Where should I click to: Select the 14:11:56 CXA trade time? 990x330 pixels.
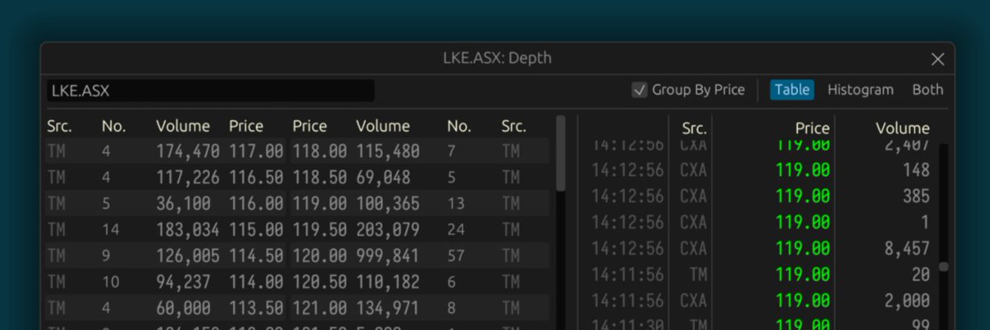point(627,300)
